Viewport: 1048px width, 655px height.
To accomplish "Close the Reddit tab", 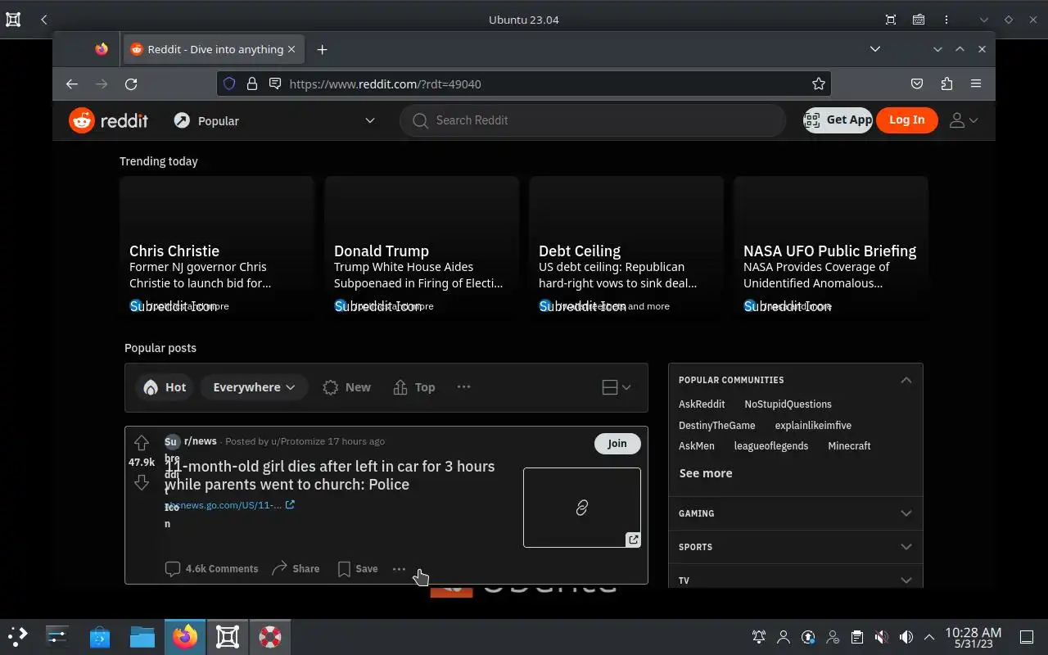I will (x=291, y=49).
